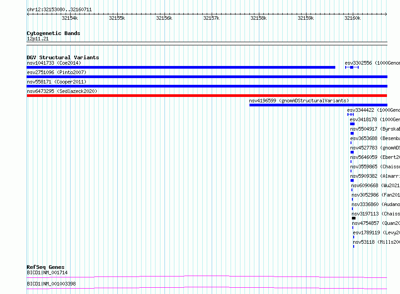
Task: Select nsv3052986 variant label
Action: (x=376, y=195)
